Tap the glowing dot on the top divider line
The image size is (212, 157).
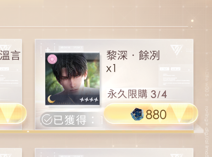[x=192, y=21]
